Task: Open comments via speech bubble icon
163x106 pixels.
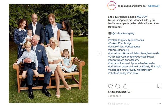Action: 118,86
